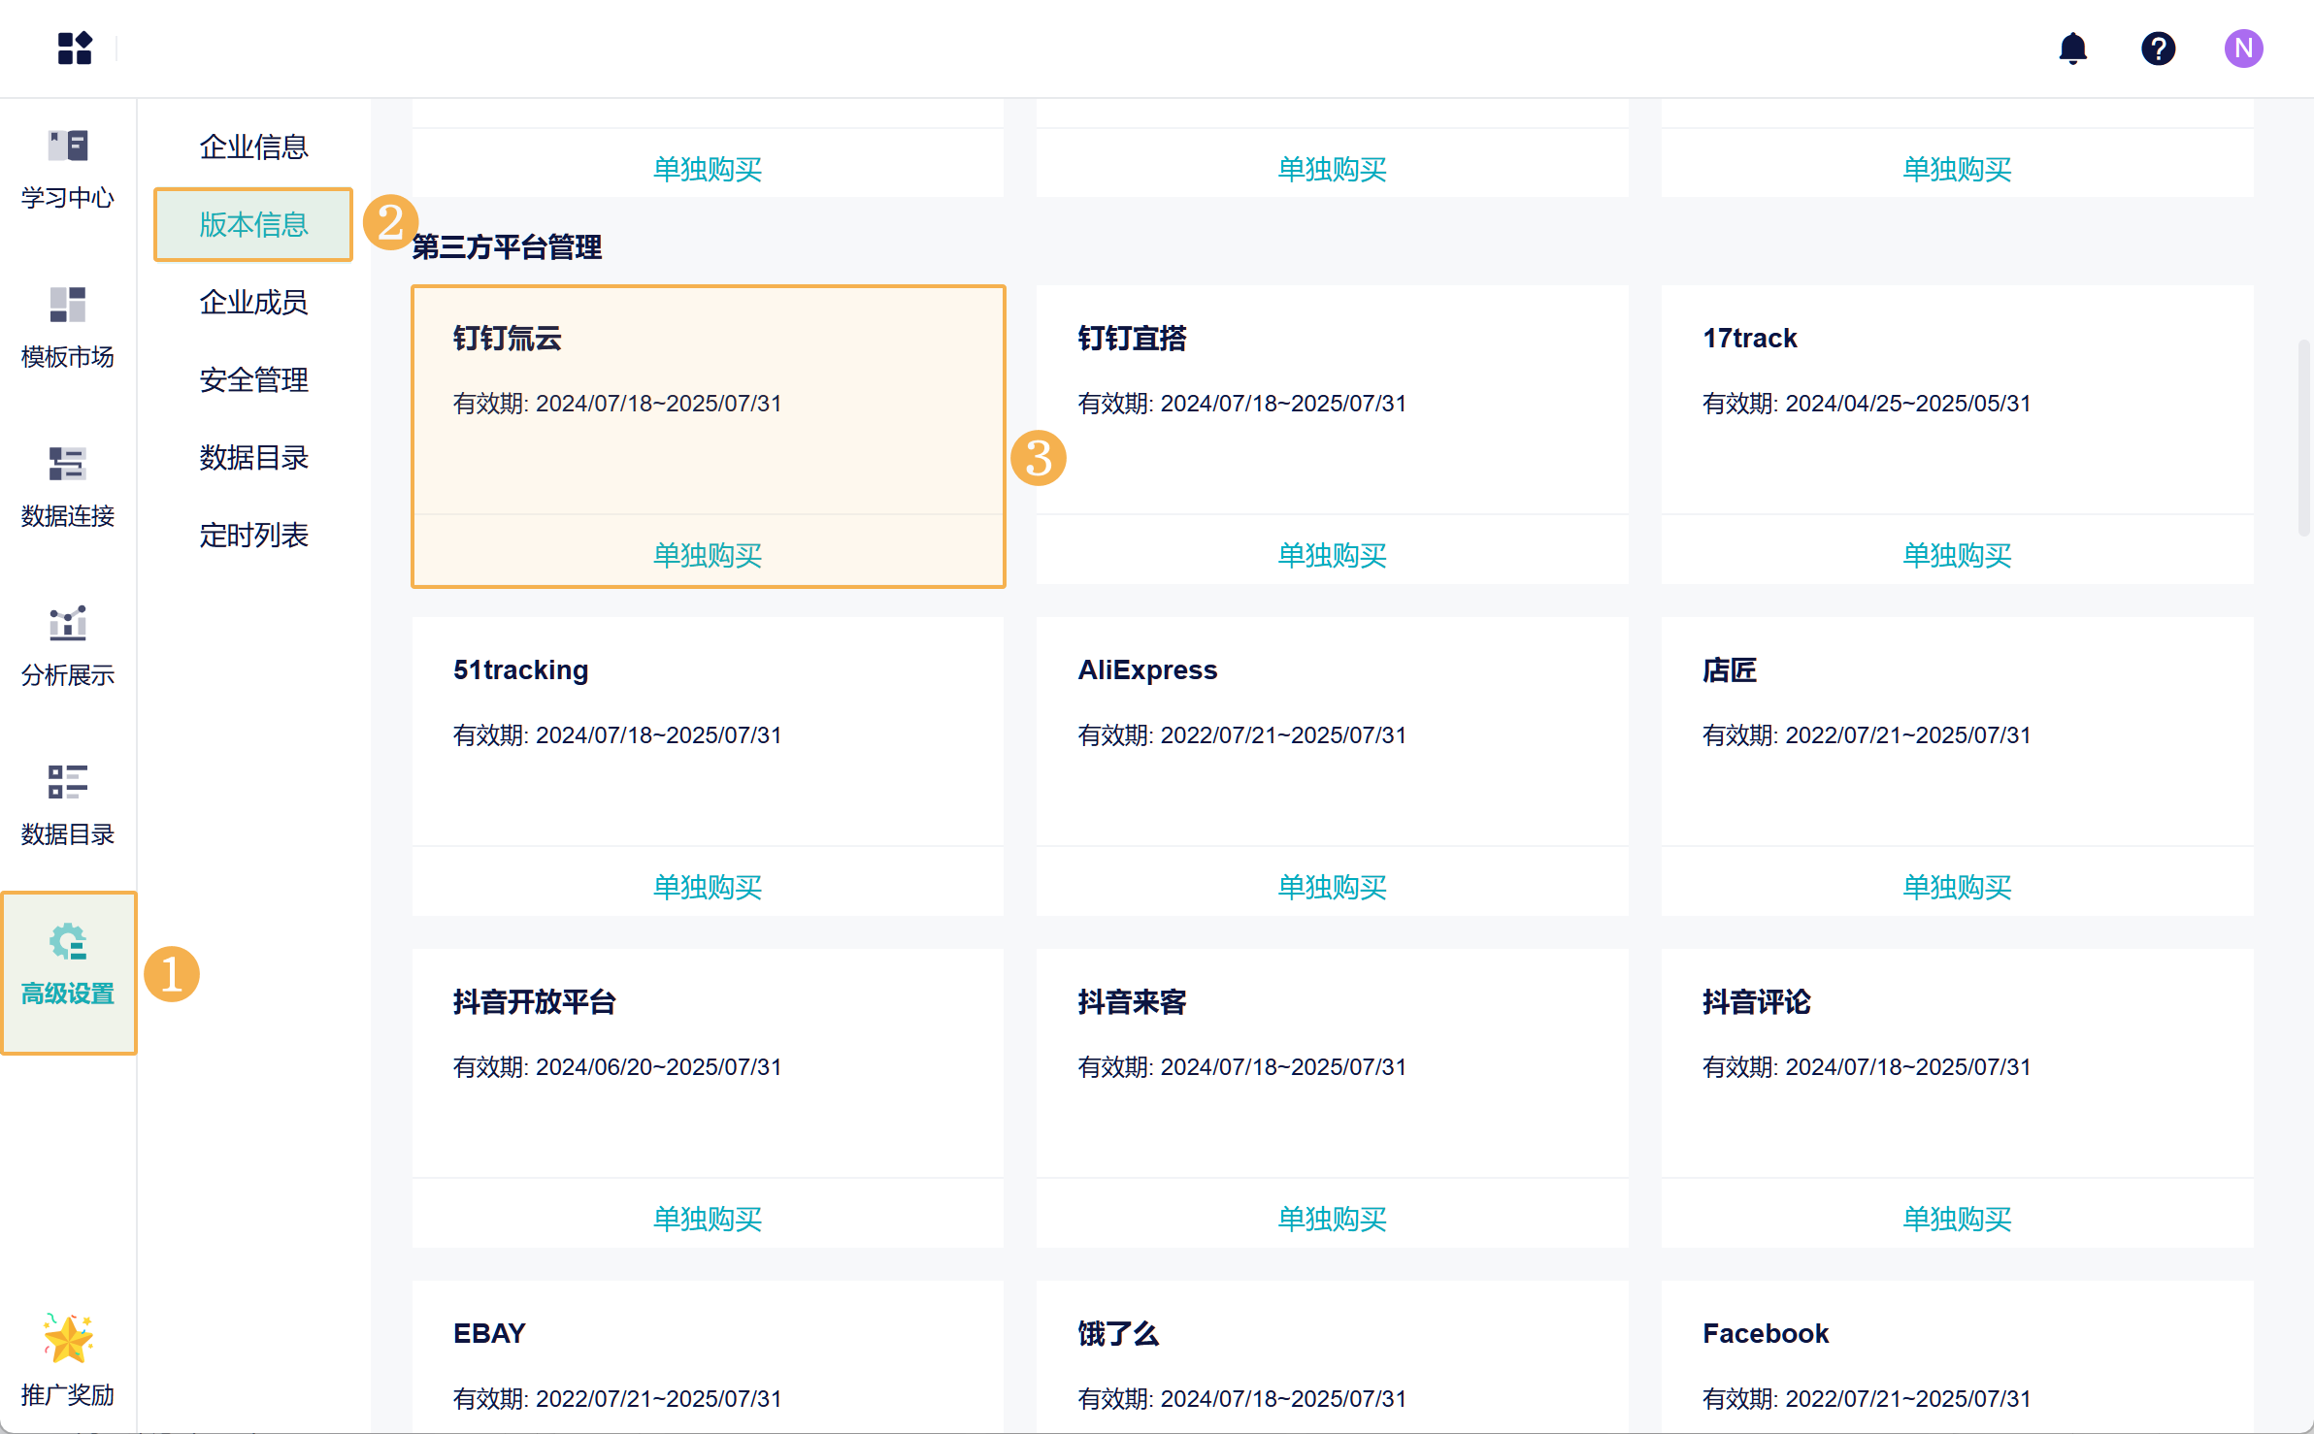Open the help question mark icon
This screenshot has width=2314, height=1434.
2158,48
